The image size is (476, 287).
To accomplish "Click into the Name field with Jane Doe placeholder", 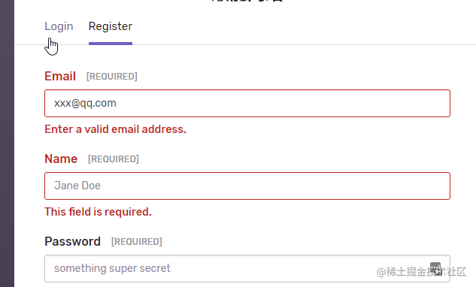I will [x=247, y=186].
